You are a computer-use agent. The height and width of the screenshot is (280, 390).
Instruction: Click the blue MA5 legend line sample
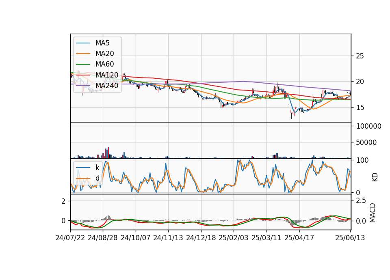[x=83, y=43]
